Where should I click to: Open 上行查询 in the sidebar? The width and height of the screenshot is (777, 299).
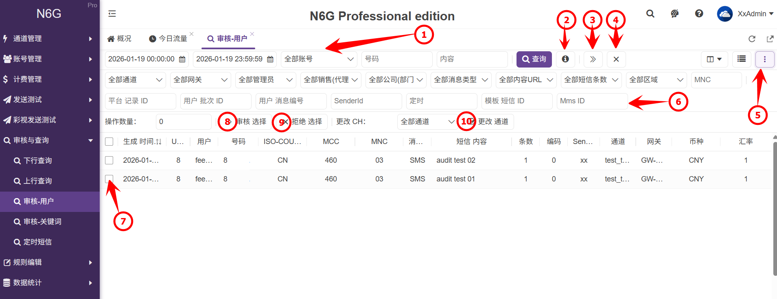click(50, 181)
